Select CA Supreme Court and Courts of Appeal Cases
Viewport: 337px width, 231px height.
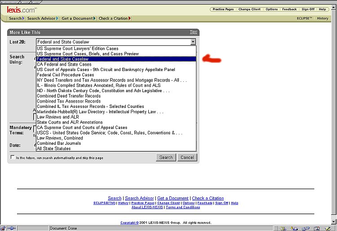point(116,128)
